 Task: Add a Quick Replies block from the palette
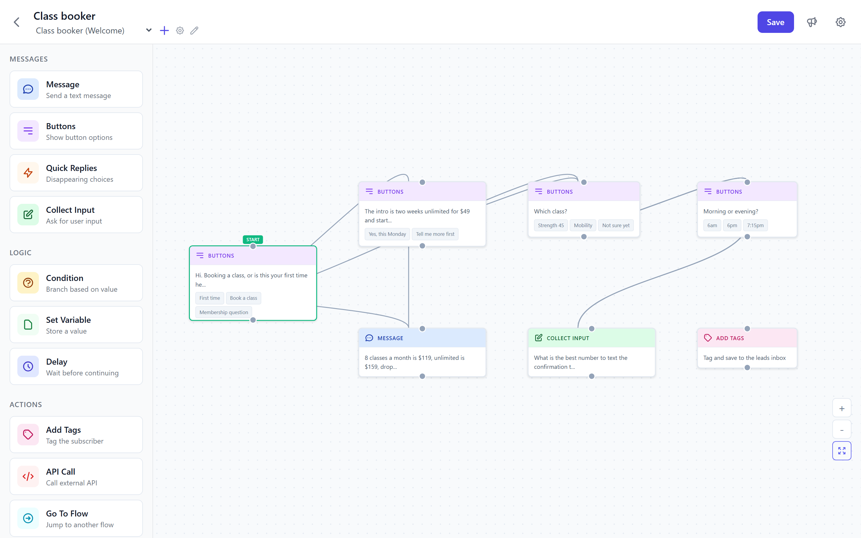pyautogui.click(x=76, y=173)
